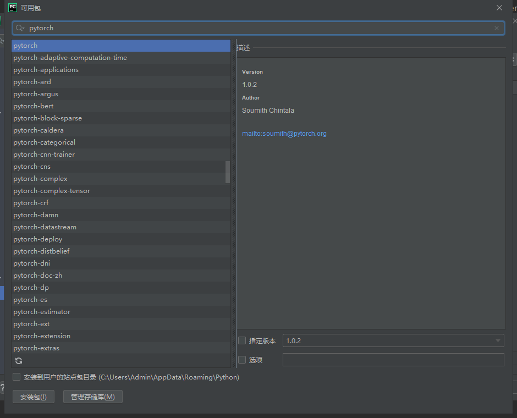Choose pytorch-ard from the list
This screenshot has height=418, width=517.
tap(120, 82)
